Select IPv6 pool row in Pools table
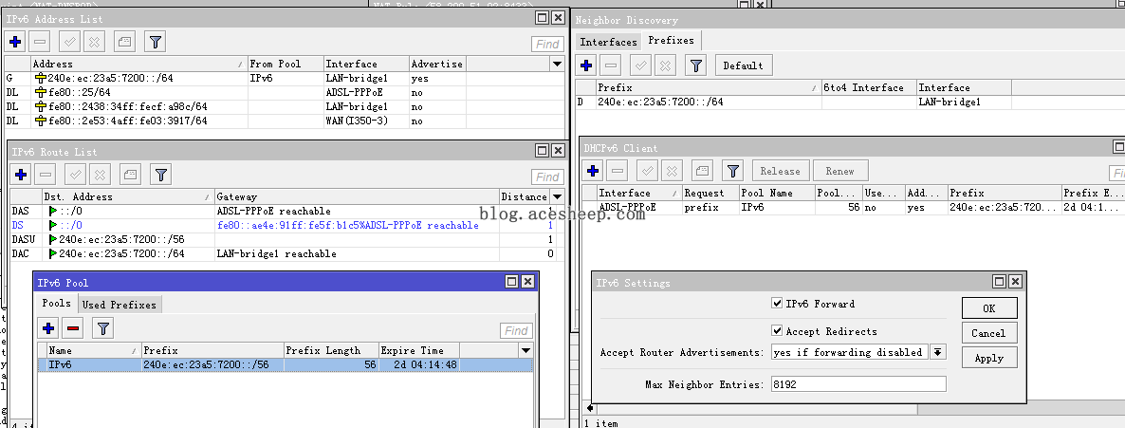Viewport: 1125px width, 428px height. 286,364
